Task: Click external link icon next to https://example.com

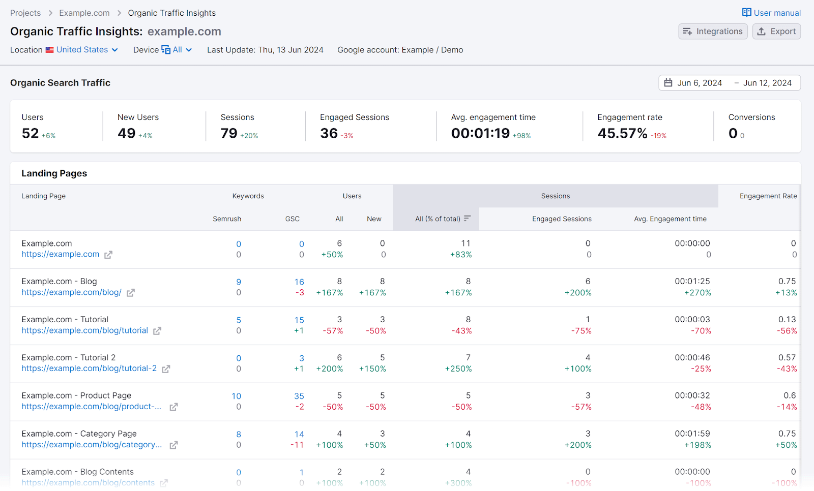Action: pos(108,255)
